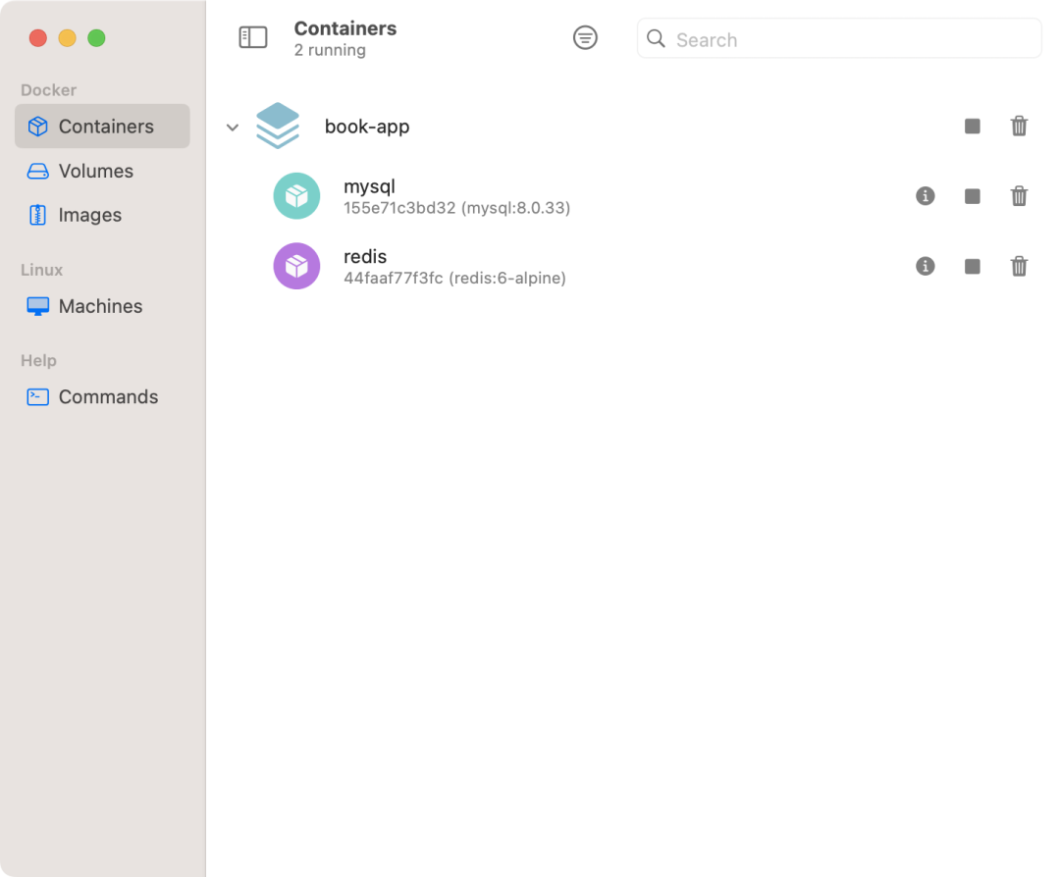Click the '2 running' status text
Viewport: 1060px width, 877px height.
coord(330,50)
